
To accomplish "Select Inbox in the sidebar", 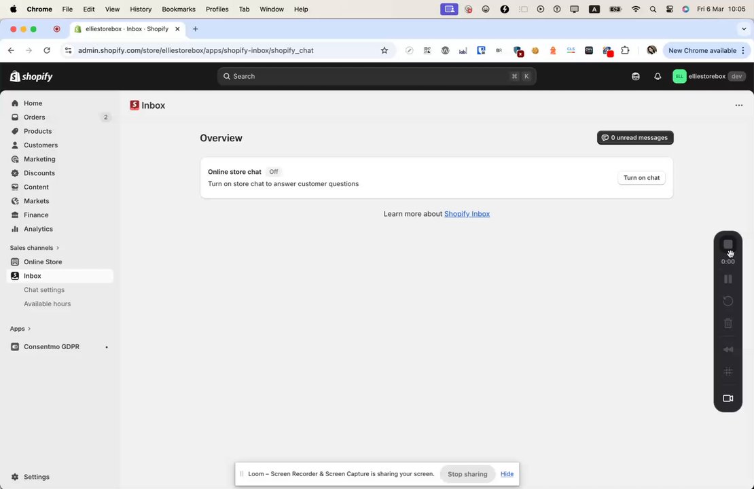I will pos(60,276).
